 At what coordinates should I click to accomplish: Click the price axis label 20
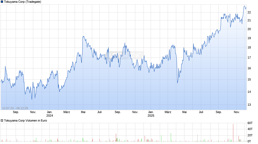coord(249,29)
